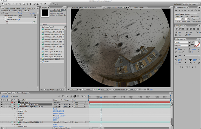Apply Faux Italic in Character panel
201x129 pixels.
tap(183, 67)
